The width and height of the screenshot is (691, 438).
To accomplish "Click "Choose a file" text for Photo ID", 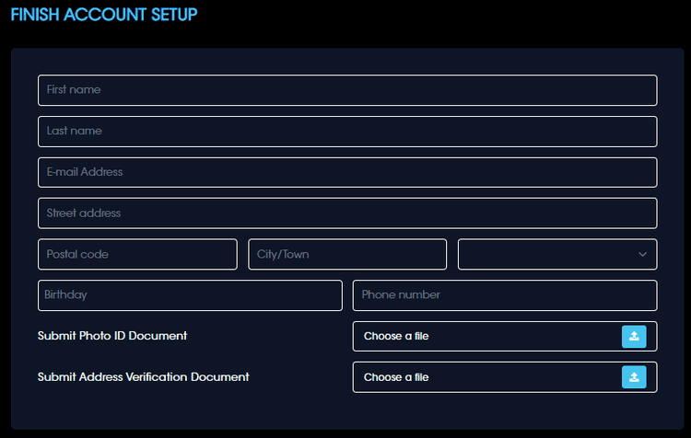I will tap(396, 336).
